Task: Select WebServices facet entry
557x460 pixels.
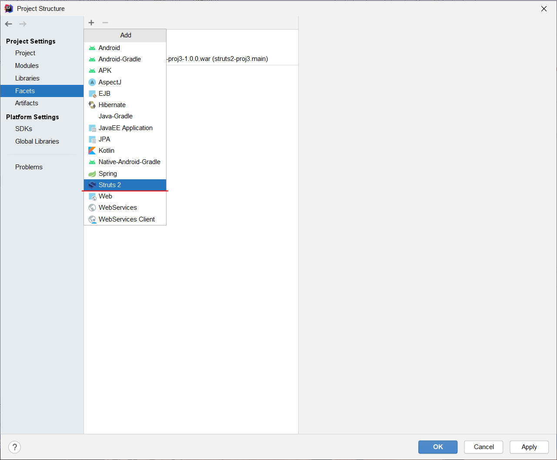Action: tap(125, 208)
